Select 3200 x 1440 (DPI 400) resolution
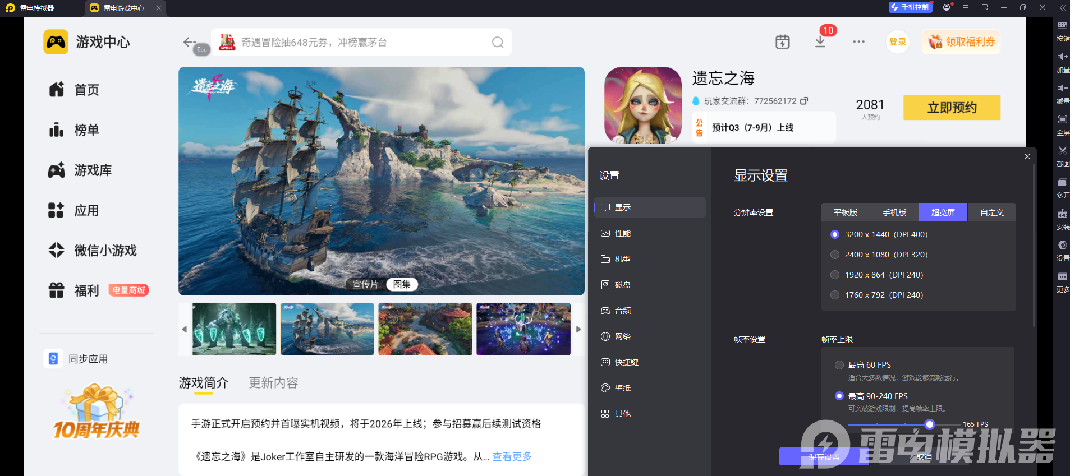 pyautogui.click(x=835, y=234)
